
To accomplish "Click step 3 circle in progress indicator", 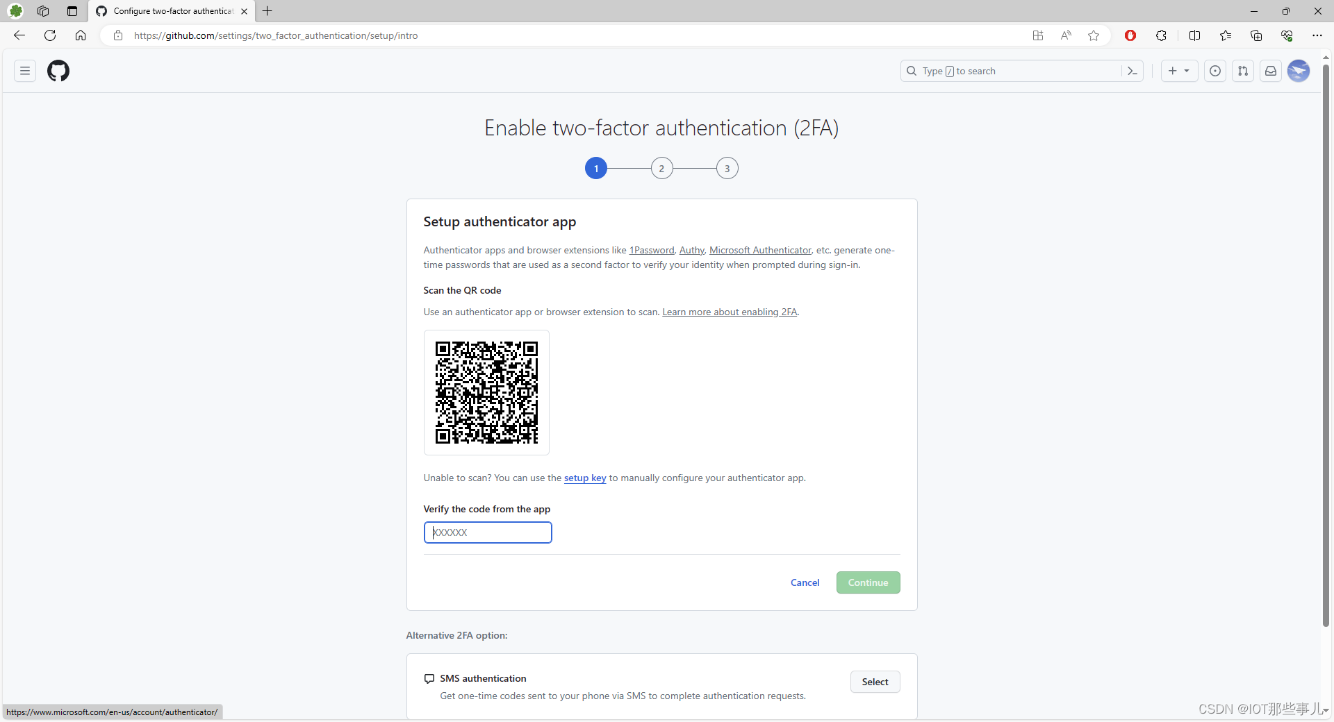I will [x=727, y=168].
